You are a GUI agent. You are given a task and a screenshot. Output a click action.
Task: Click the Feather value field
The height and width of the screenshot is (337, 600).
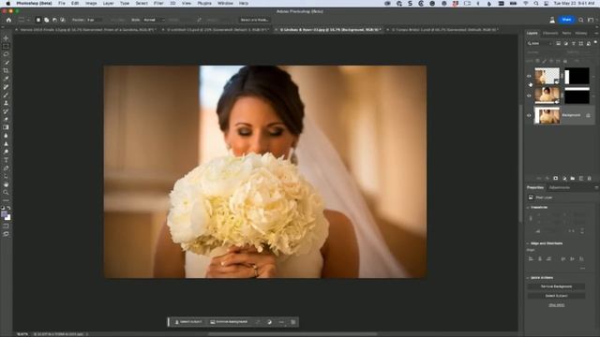pos(94,20)
